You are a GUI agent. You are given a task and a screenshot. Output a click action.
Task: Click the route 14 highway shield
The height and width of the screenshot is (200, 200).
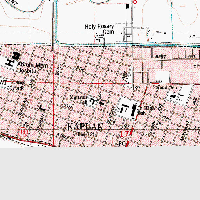[x=23, y=132]
